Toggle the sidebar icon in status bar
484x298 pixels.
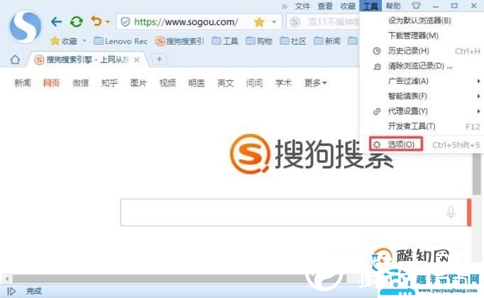(11, 291)
